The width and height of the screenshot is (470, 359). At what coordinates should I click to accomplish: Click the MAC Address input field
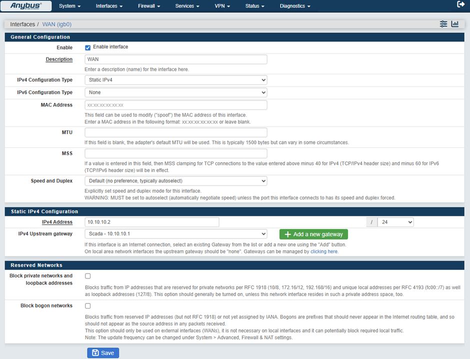click(176, 105)
